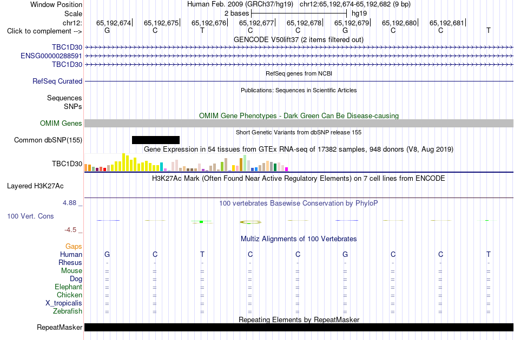Image resolution: width=514 pixels, height=340 pixels.
Task: Click the Layered H3K27Ac label
Action: pos(35,186)
